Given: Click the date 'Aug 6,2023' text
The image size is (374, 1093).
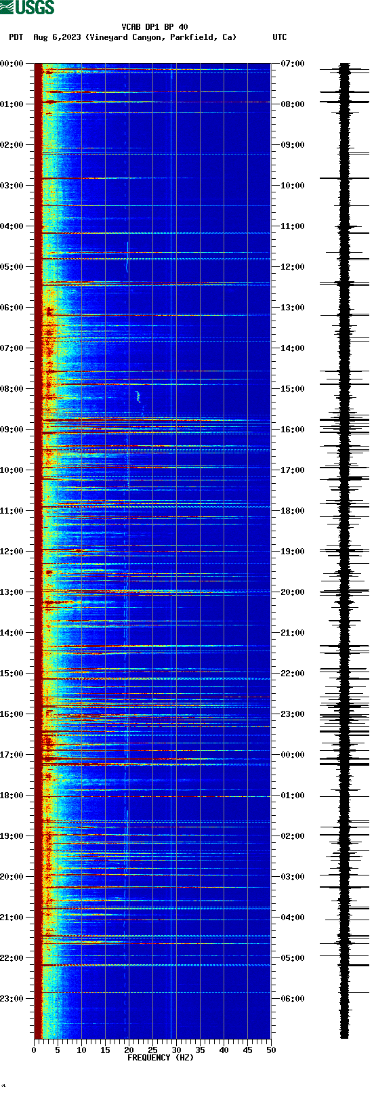Looking at the screenshot, I should point(57,37).
